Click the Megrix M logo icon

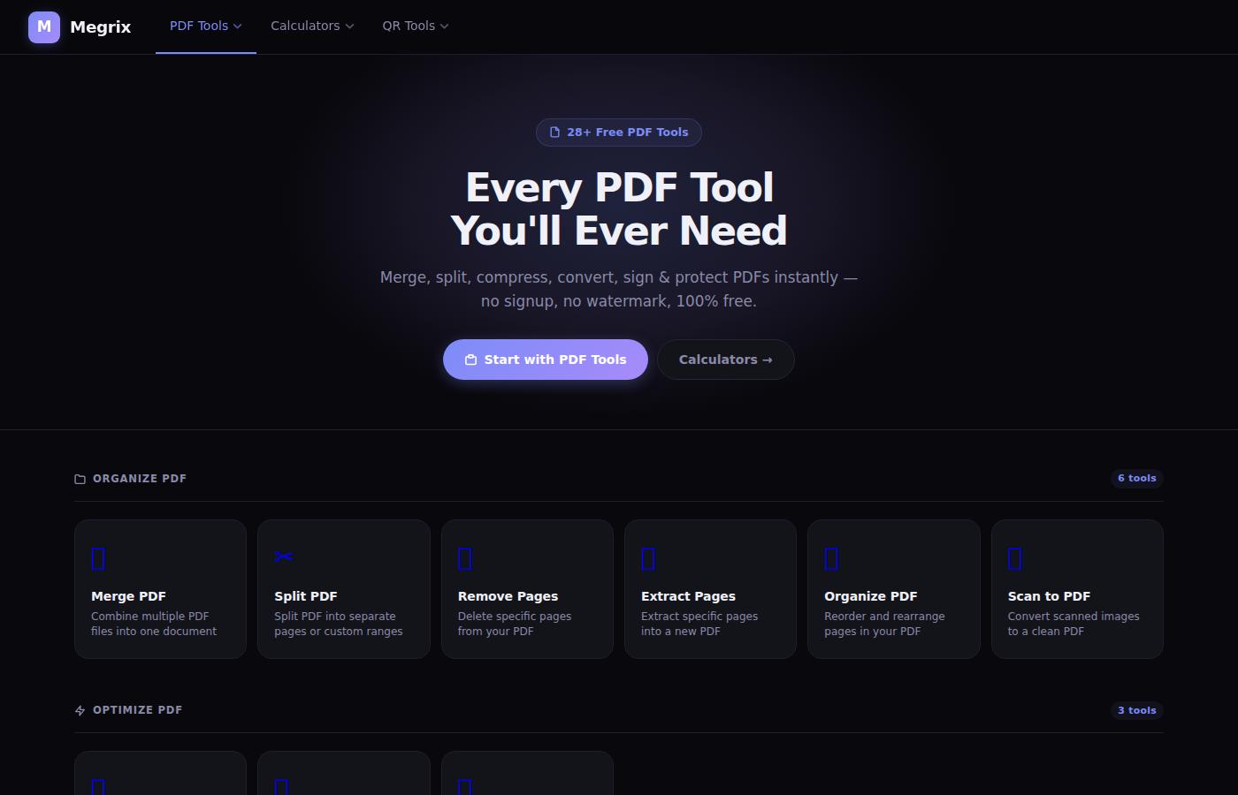(44, 27)
